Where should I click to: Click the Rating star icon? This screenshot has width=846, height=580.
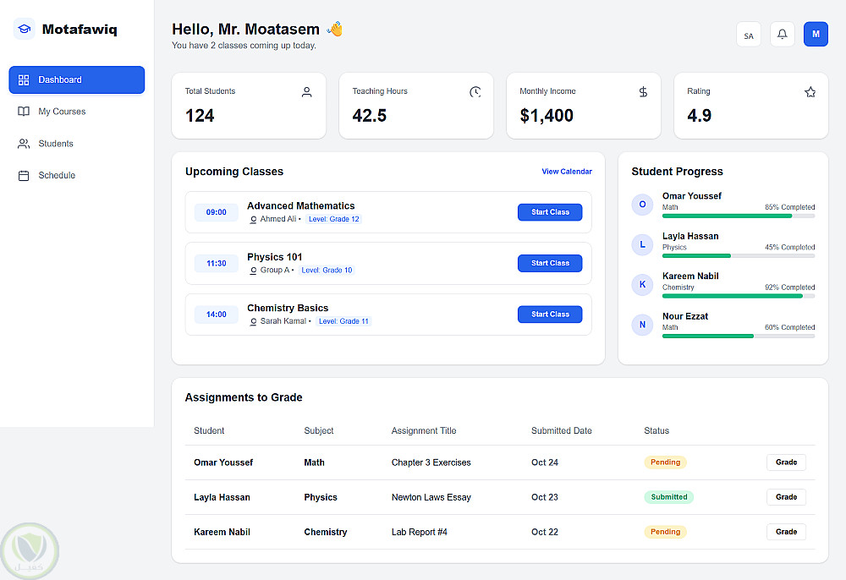810,92
